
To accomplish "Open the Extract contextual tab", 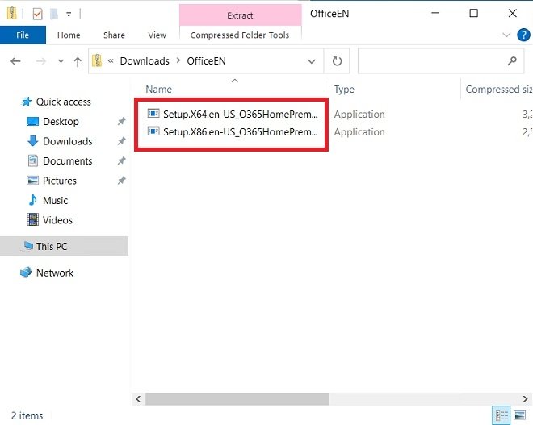I will pos(240,15).
